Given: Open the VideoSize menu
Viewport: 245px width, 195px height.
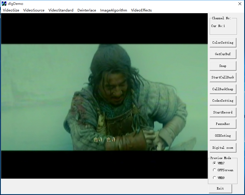Looking at the screenshot, I should (11, 10).
